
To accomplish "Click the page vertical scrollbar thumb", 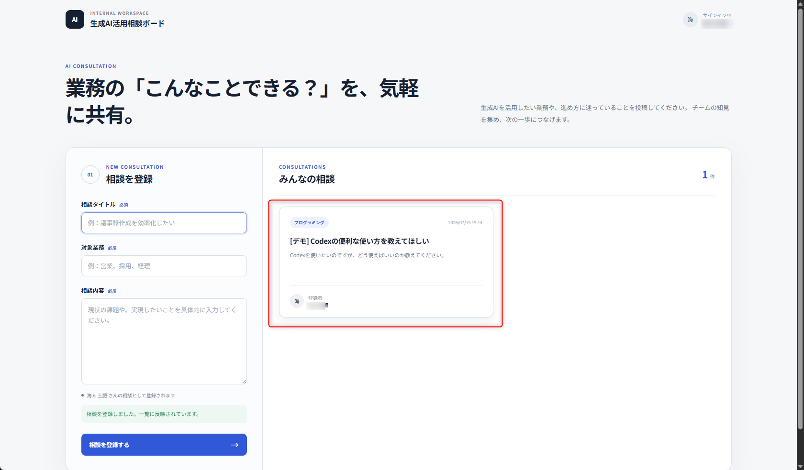I will (x=800, y=219).
